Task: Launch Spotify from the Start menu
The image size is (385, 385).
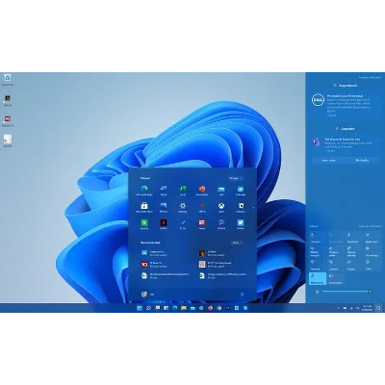Action: [x=144, y=224]
